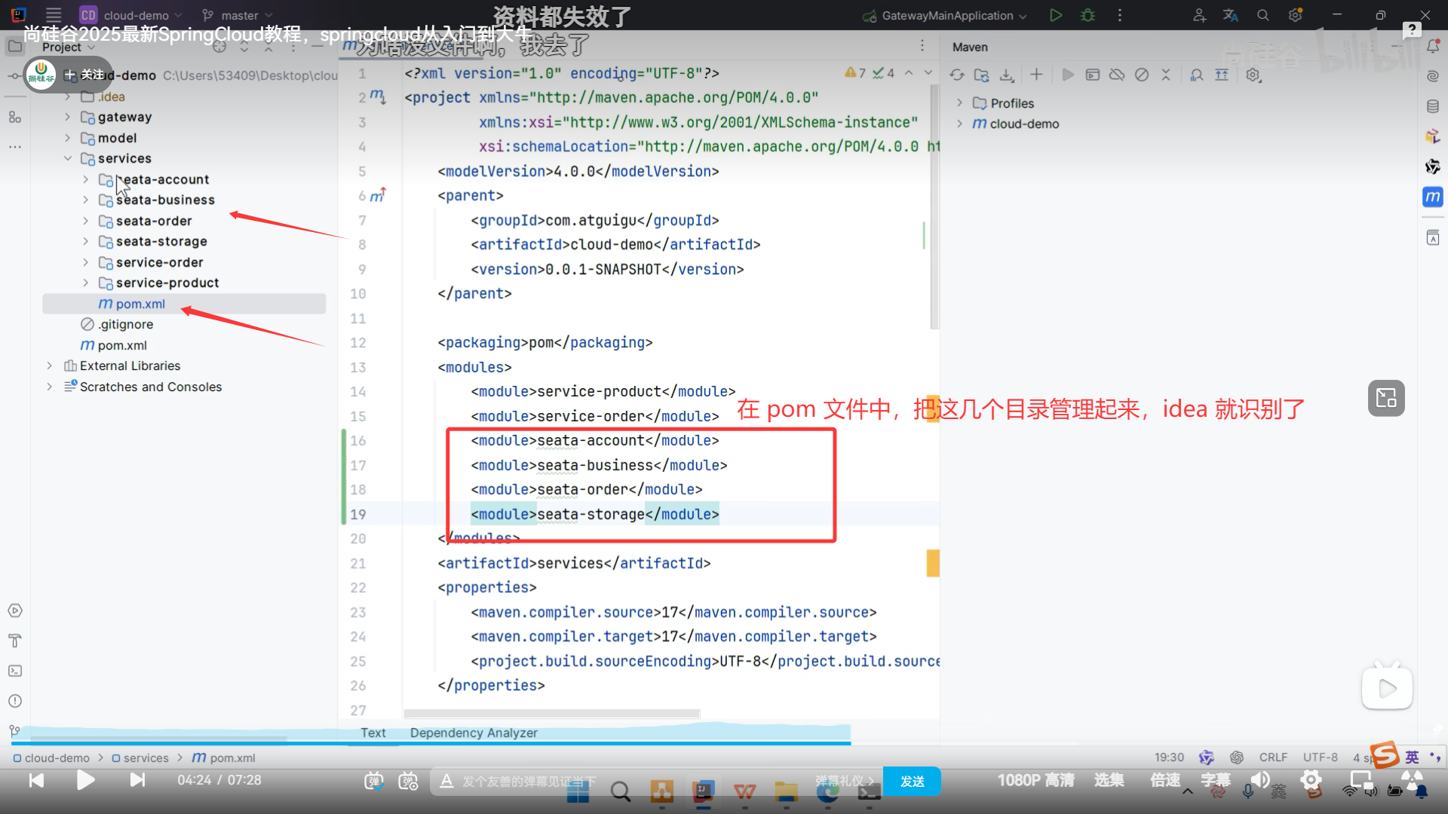Collapse the services folder in the project tree
This screenshot has height=814, width=1448.
68,158
